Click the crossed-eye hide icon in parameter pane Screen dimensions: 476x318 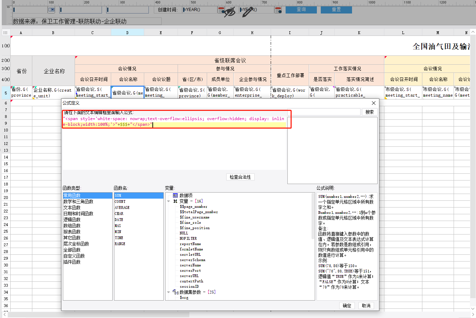point(230,12)
